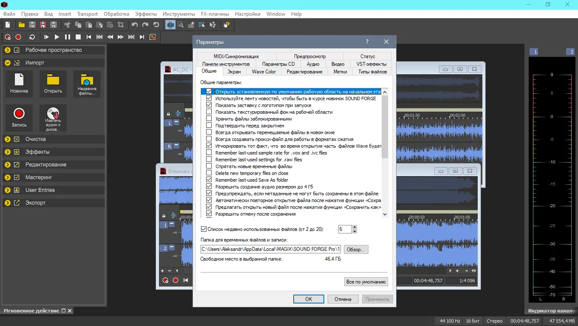Click the 44 100 Hz status bar entry

tap(450, 321)
